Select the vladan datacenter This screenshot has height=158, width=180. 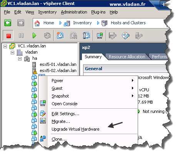coord(32,52)
